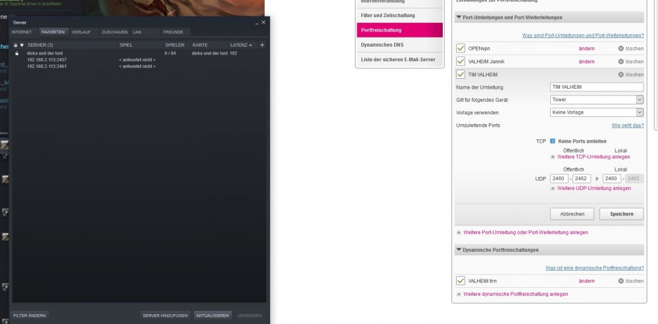This screenshot has width=658, height=324.
Task: Click the TCP info icon
Action: pos(553,141)
